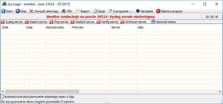Select Nasłuch serwis label
Viewport: 223px width, 104px height.
coord(85,22)
